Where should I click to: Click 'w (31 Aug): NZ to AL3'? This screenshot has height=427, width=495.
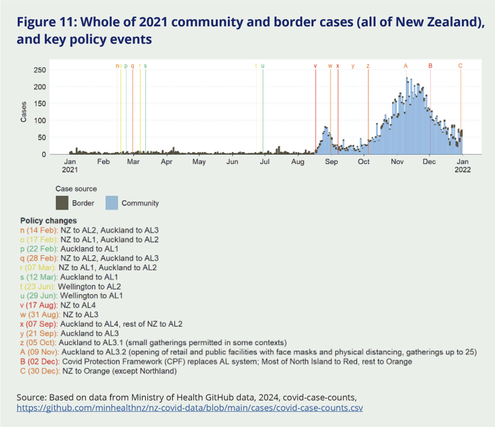(x=59, y=315)
